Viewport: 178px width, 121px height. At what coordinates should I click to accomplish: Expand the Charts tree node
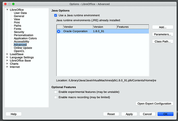7,63
